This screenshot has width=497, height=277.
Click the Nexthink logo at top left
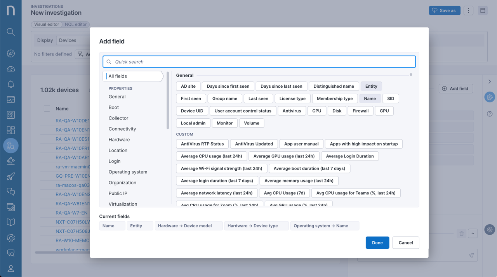11,10
